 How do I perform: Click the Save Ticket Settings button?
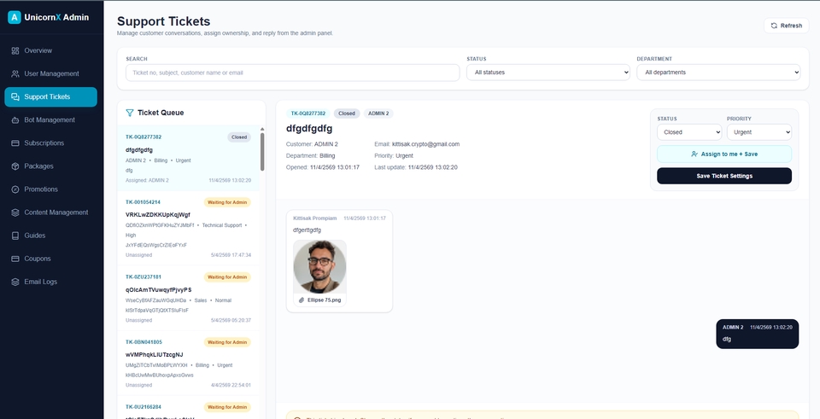(x=723, y=176)
